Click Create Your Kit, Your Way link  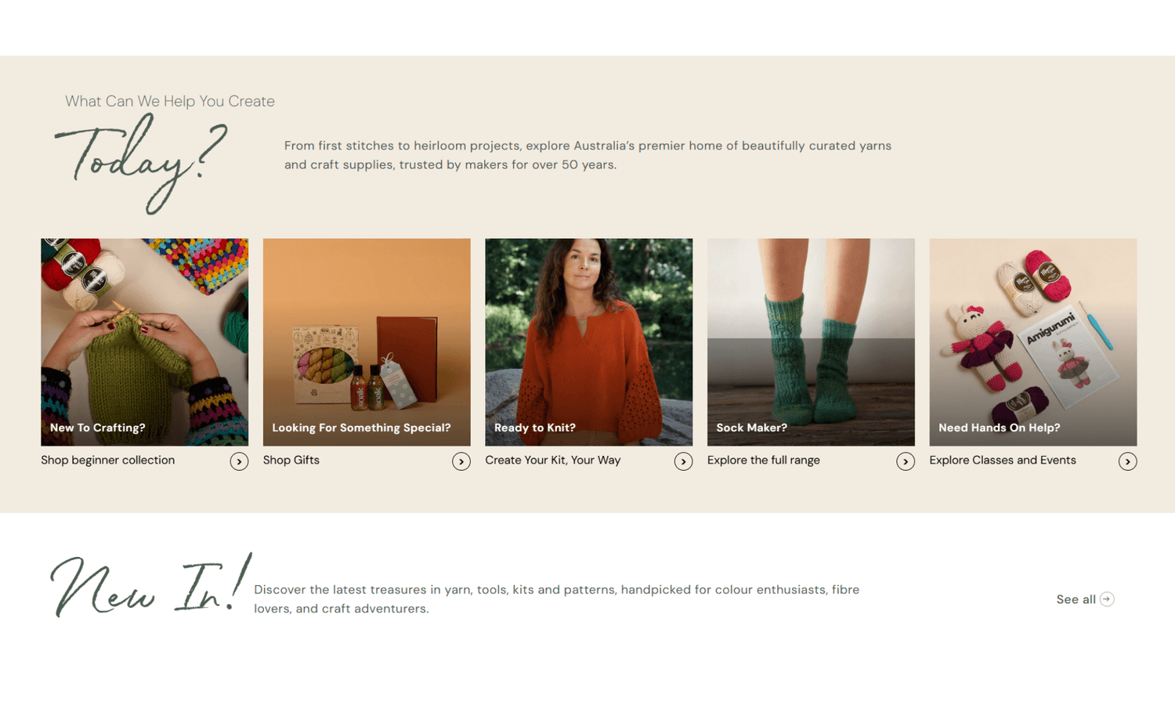[553, 460]
